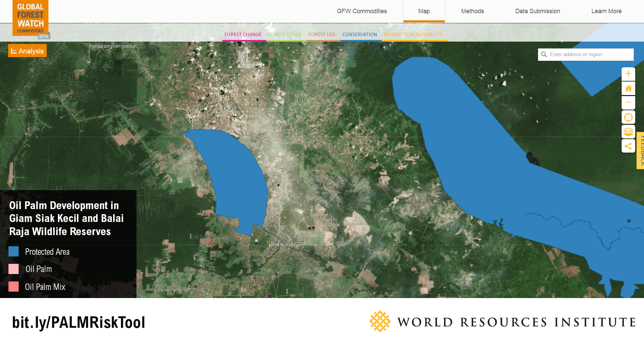Click the locate me crosshair icon
Viewport: 644px width, 341px height.
click(628, 117)
